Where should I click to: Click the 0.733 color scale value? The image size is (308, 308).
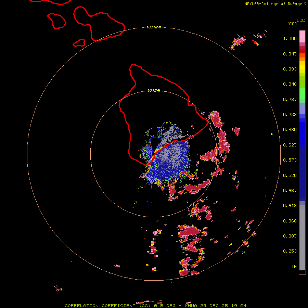(290, 115)
